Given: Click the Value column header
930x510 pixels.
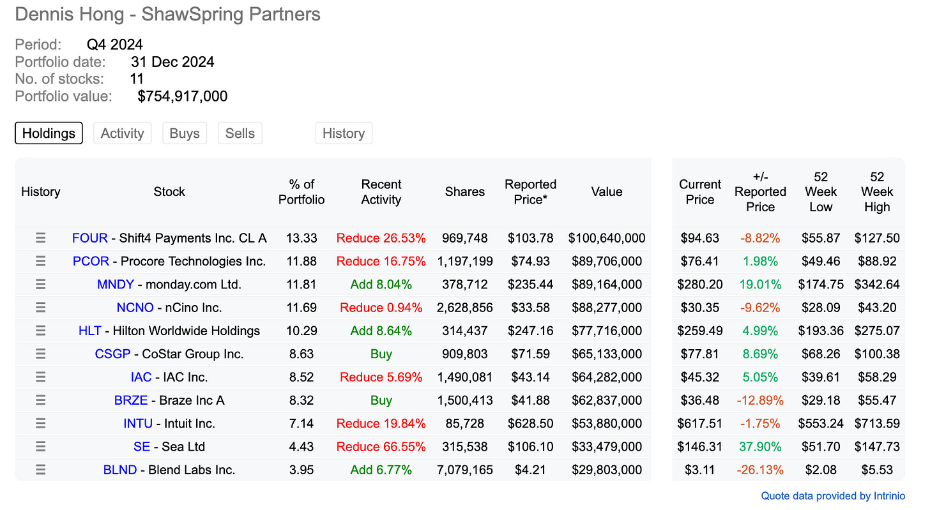Looking at the screenshot, I should 607,191.
